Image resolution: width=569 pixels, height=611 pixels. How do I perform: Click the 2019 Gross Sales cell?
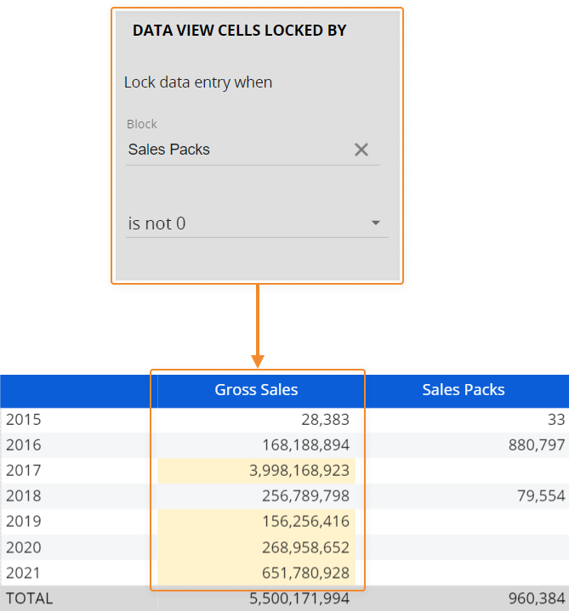(256, 521)
